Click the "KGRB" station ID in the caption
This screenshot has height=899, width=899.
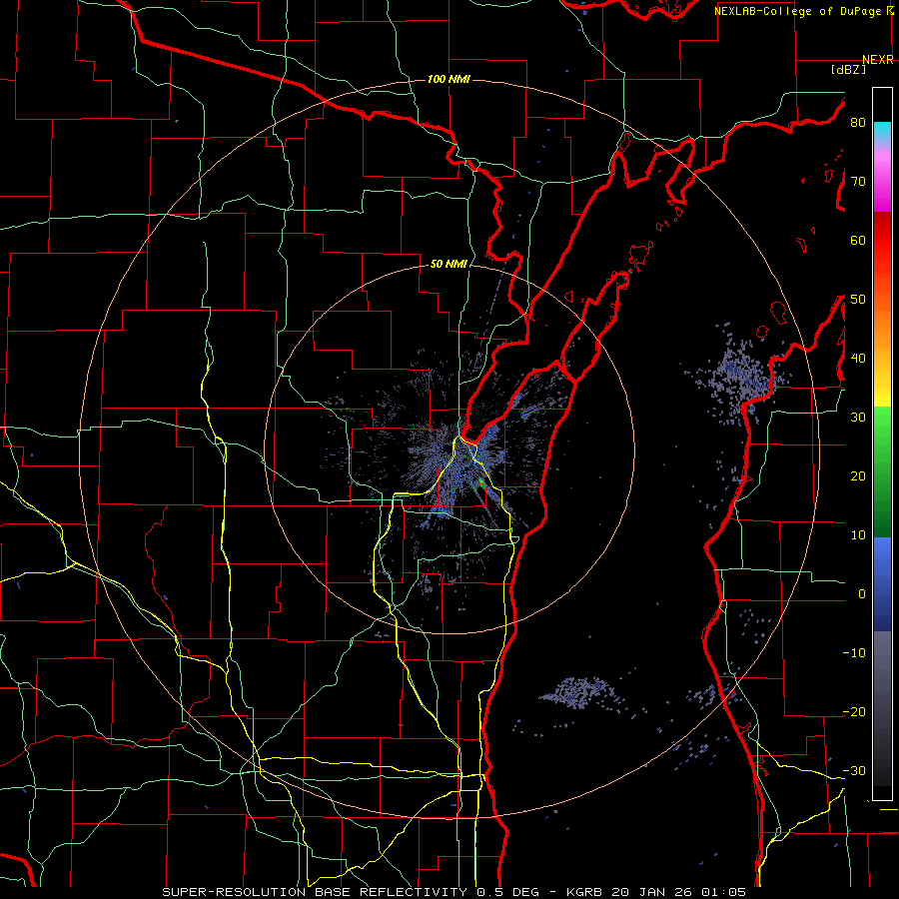point(586,892)
